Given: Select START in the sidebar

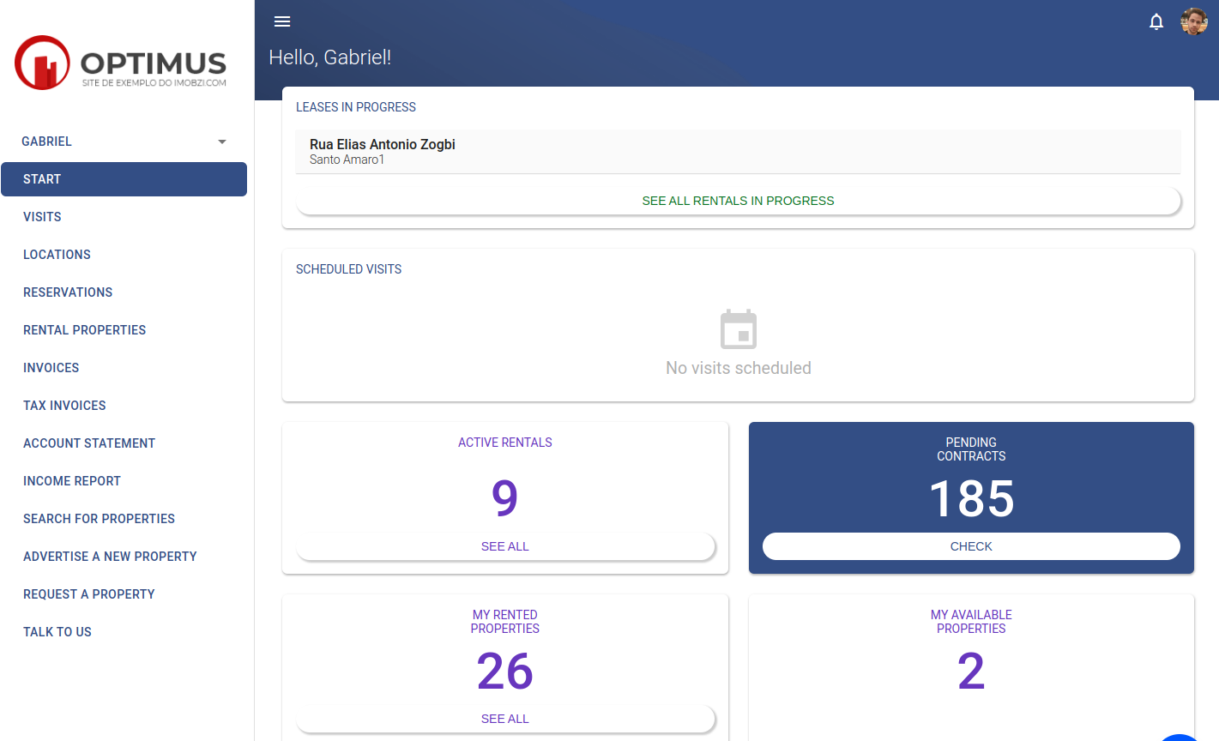Looking at the screenshot, I should click(124, 179).
